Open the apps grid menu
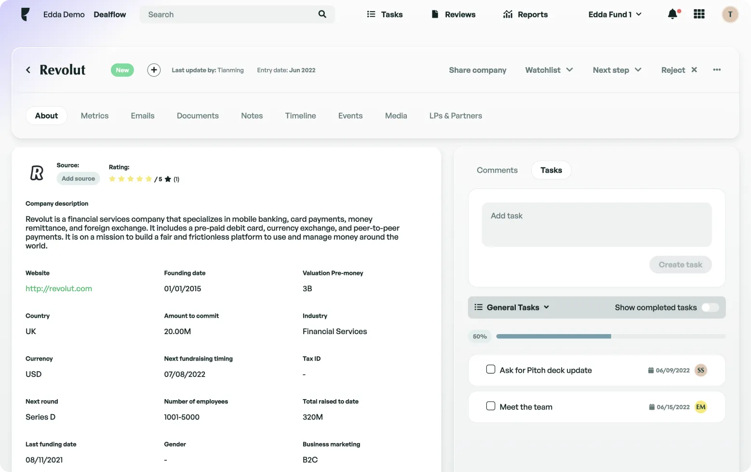The image size is (751, 472). coord(698,14)
